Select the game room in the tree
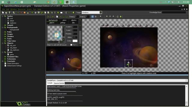192x108 pixels. coord(12,55)
